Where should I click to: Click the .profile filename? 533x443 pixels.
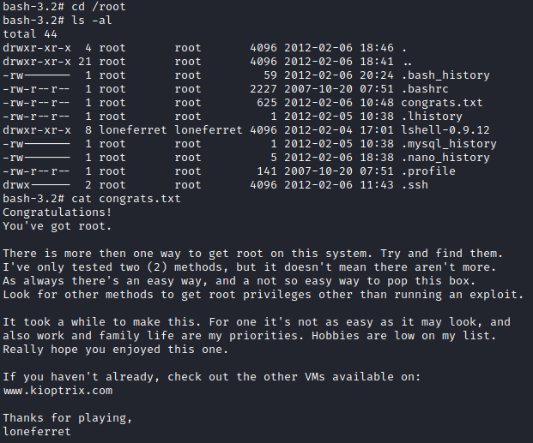pyautogui.click(x=428, y=171)
